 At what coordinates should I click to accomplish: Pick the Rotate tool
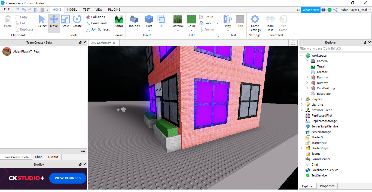point(77,21)
